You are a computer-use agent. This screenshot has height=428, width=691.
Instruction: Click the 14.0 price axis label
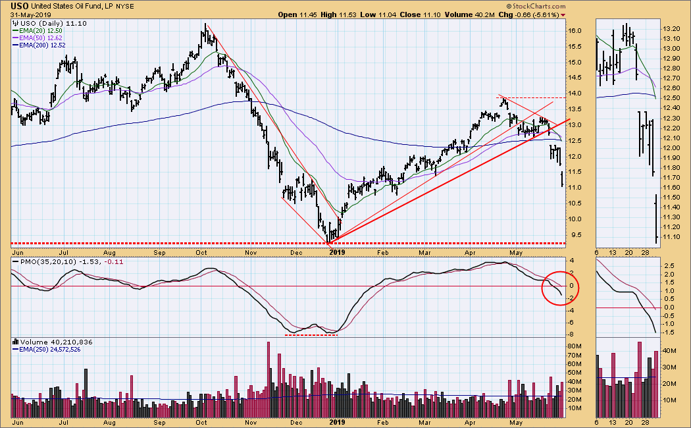575,94
